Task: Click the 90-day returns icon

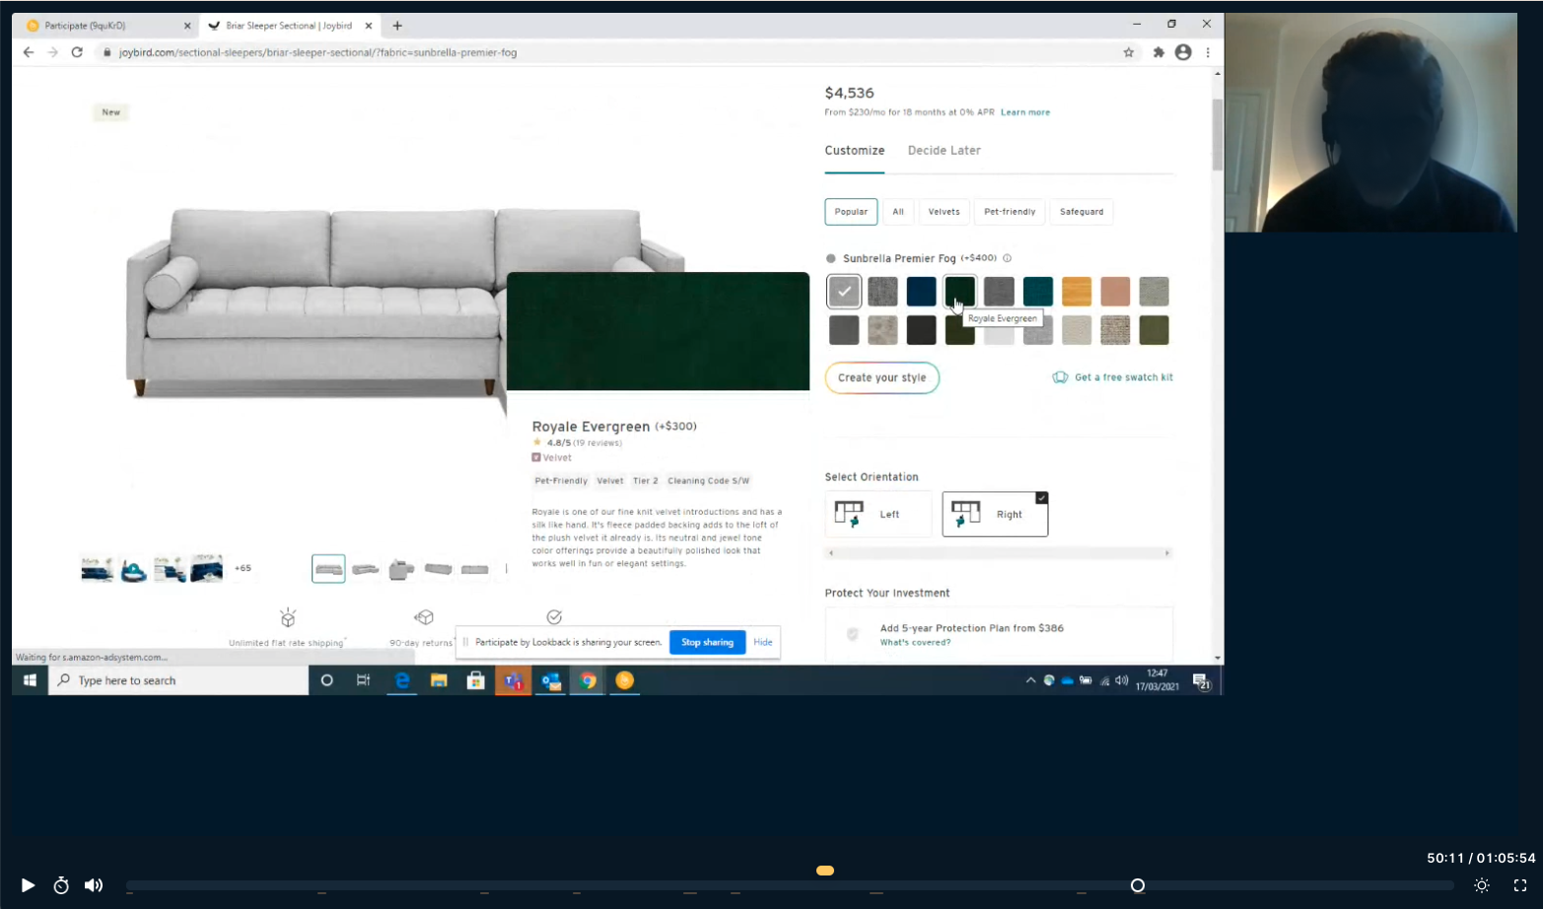Action: 423,616
